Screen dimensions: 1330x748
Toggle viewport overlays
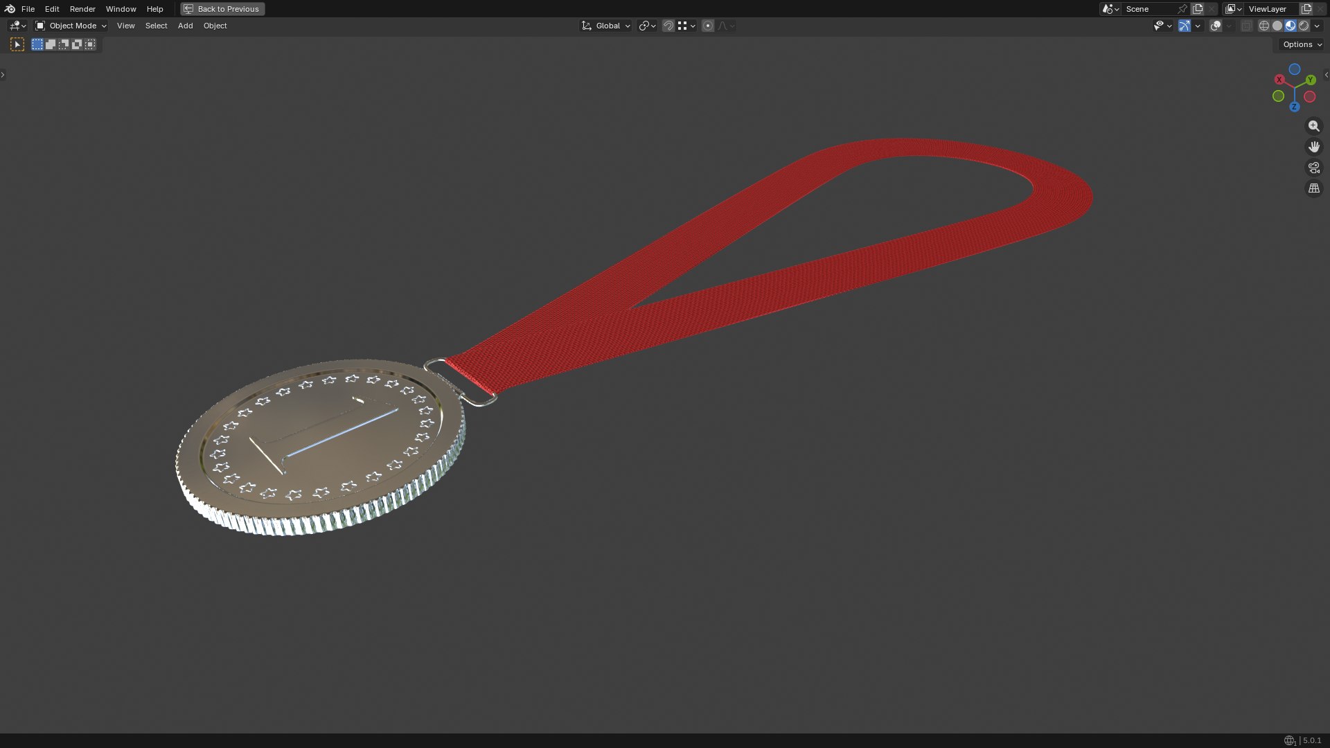click(1216, 26)
